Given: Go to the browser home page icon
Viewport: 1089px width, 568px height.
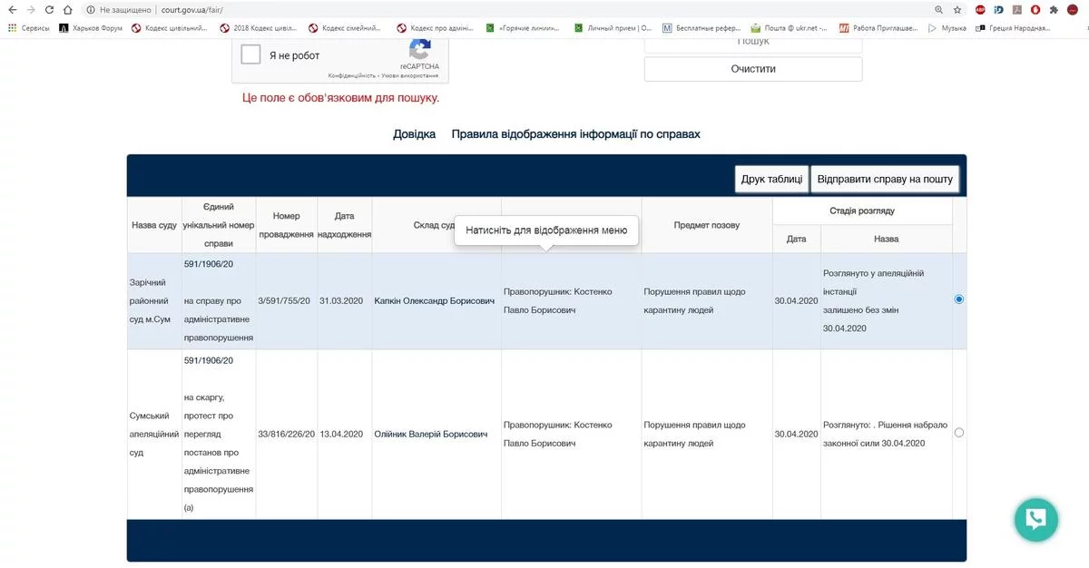Looking at the screenshot, I should 68,10.
